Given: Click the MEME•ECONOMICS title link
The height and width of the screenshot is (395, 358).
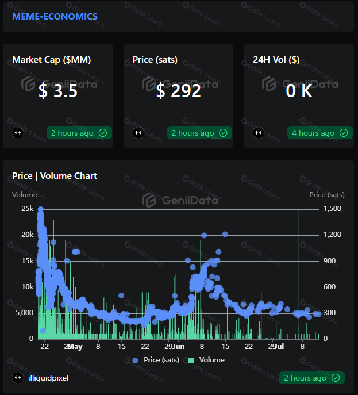Looking at the screenshot, I should [55, 17].
